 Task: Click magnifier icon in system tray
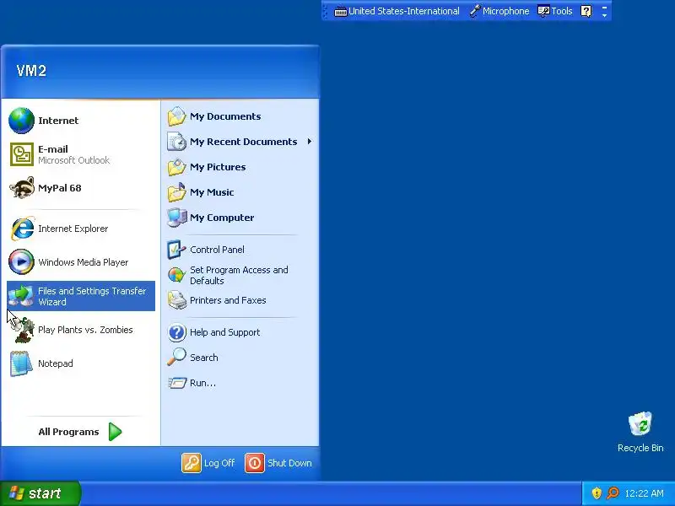click(x=613, y=493)
